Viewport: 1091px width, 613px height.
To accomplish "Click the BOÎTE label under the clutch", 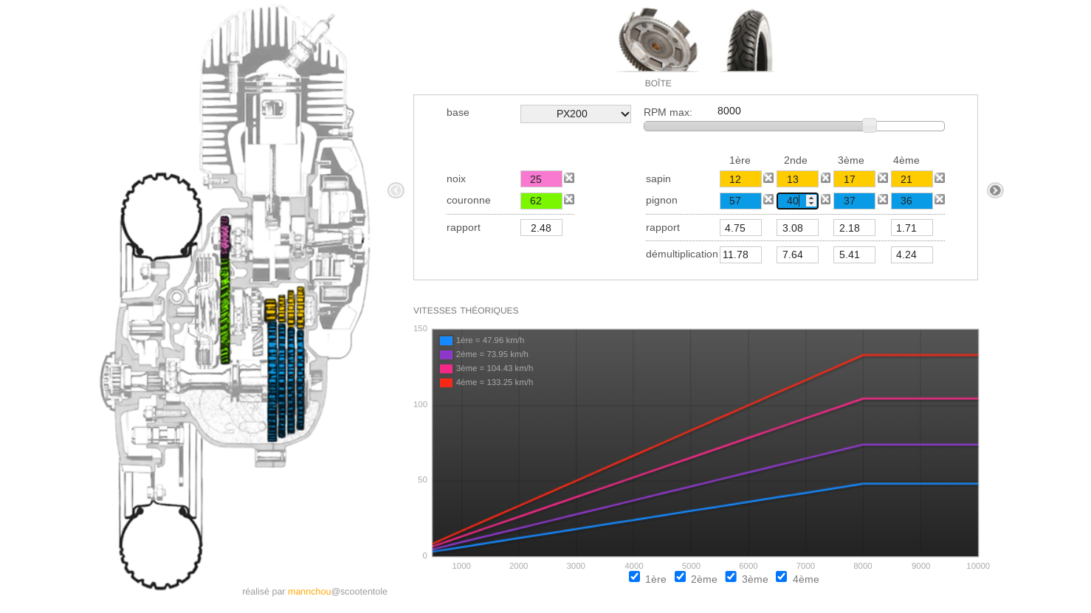I will click(658, 83).
